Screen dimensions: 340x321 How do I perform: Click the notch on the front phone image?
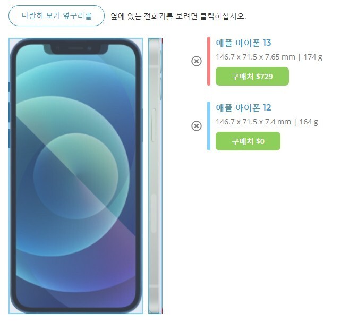[76, 49]
